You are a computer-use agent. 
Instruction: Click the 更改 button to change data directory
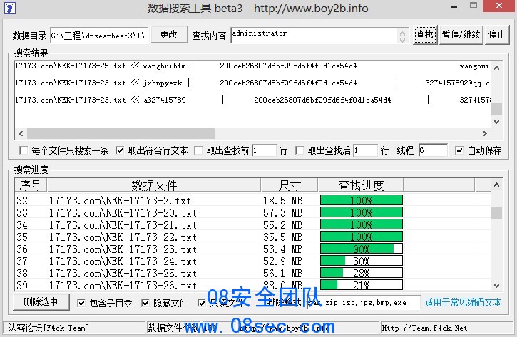pyautogui.click(x=169, y=35)
